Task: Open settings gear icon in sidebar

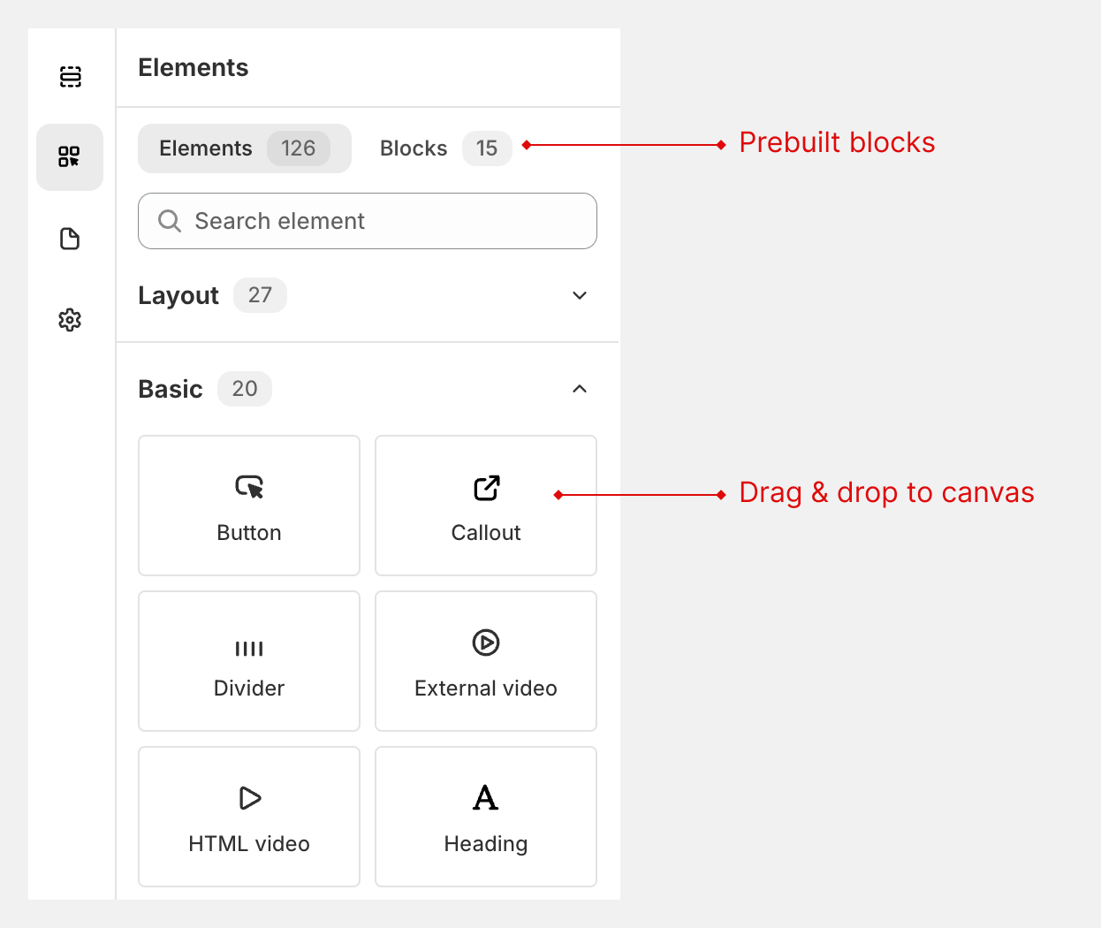Action: [70, 320]
